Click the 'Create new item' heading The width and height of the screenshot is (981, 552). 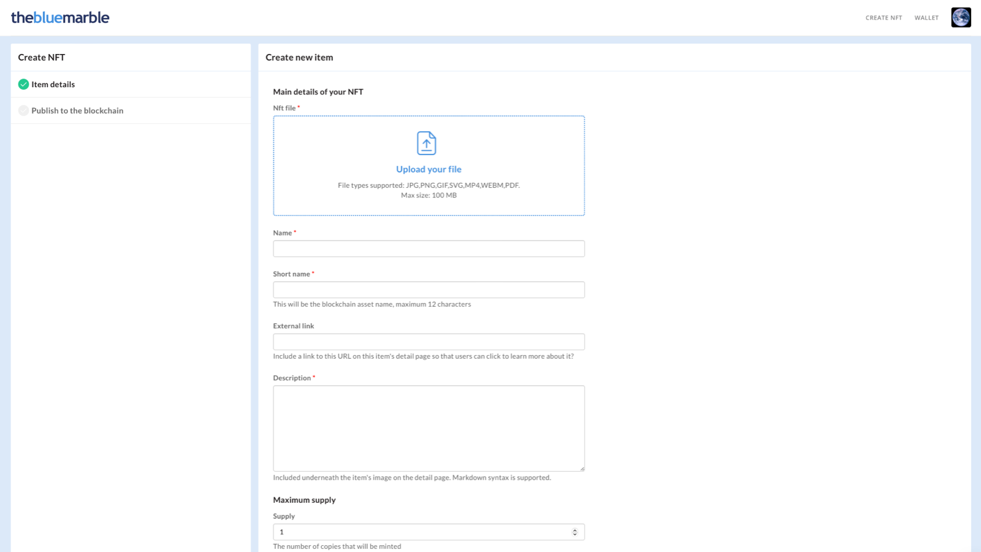(x=299, y=58)
